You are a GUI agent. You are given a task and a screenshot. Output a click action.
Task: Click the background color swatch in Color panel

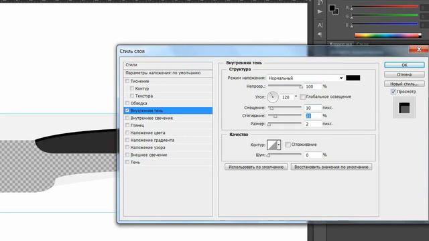[336, 12]
